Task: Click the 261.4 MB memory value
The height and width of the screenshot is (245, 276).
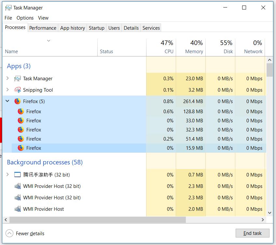Action: coord(193,101)
